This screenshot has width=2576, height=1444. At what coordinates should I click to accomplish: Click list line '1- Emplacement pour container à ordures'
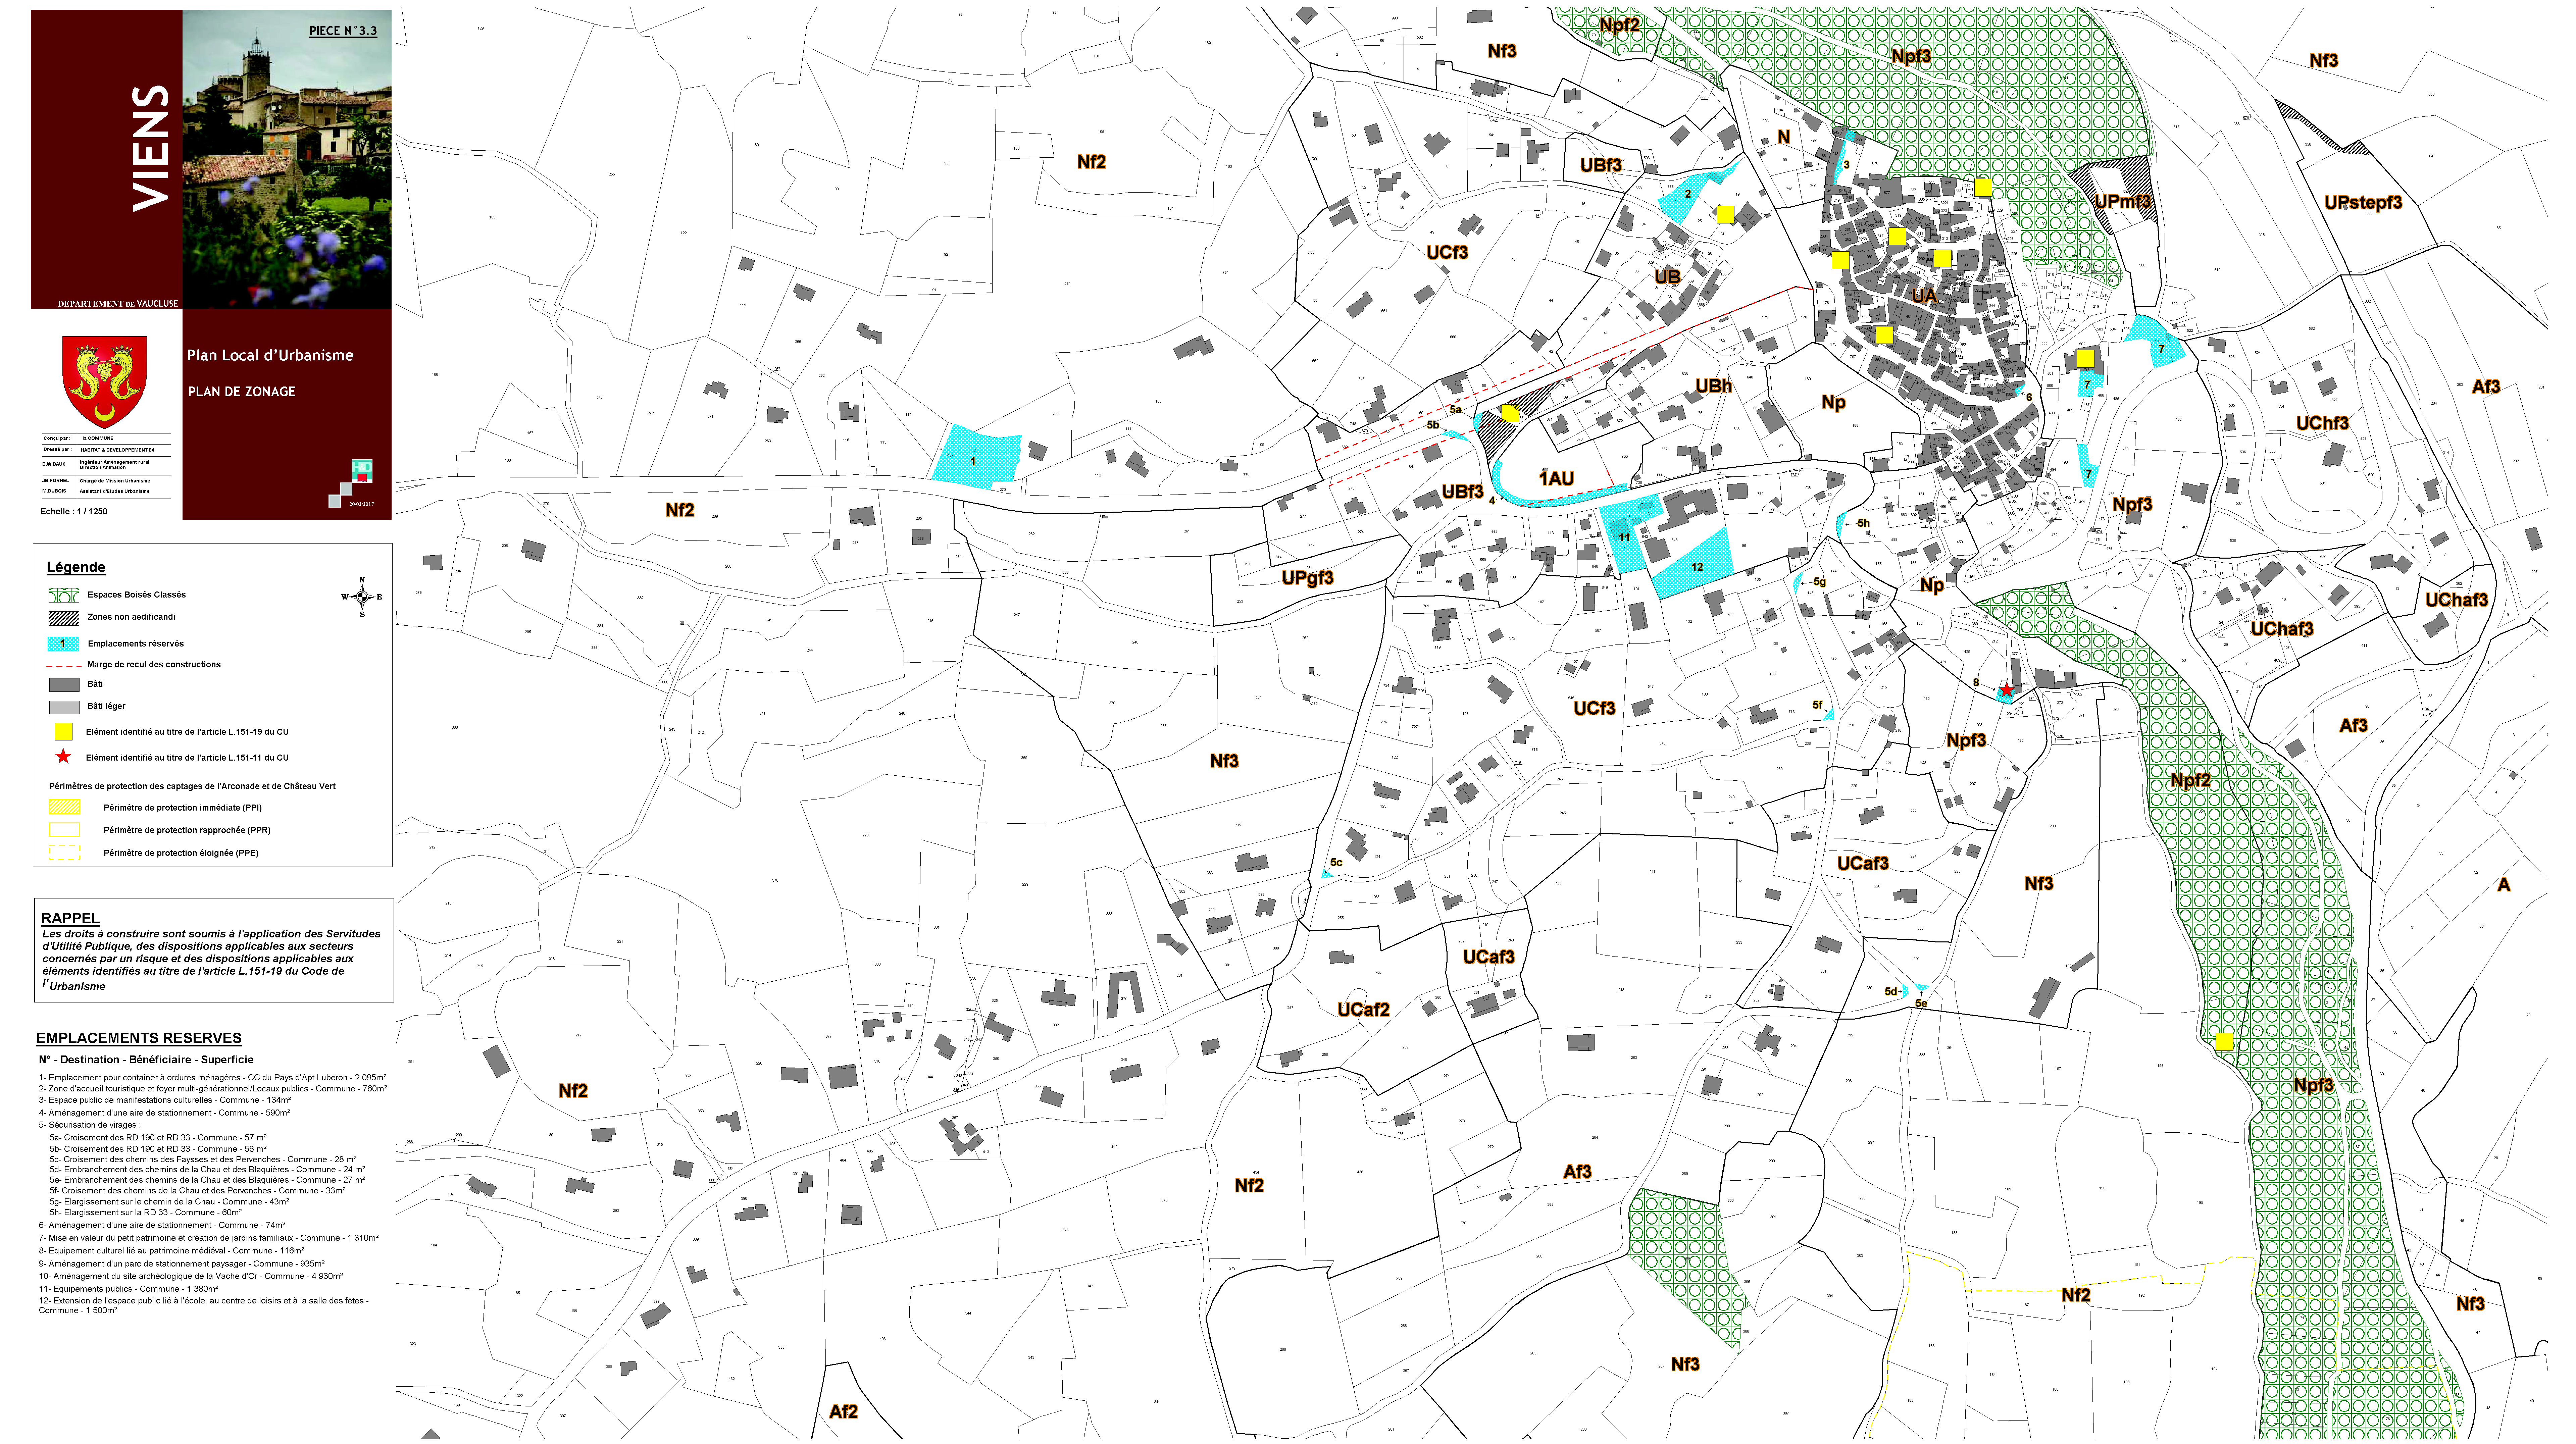[213, 1078]
